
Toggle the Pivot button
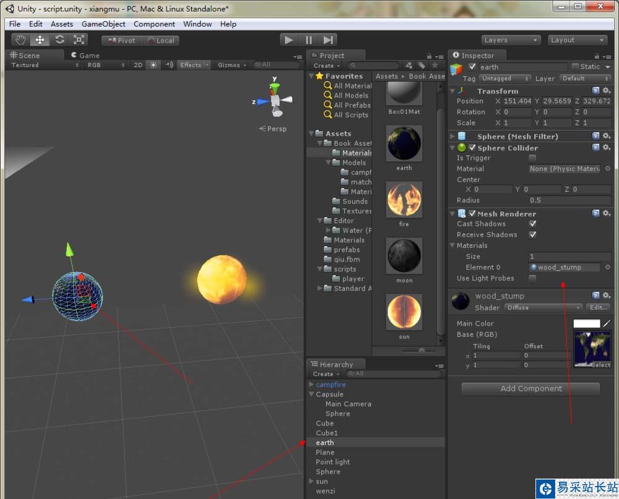click(121, 40)
